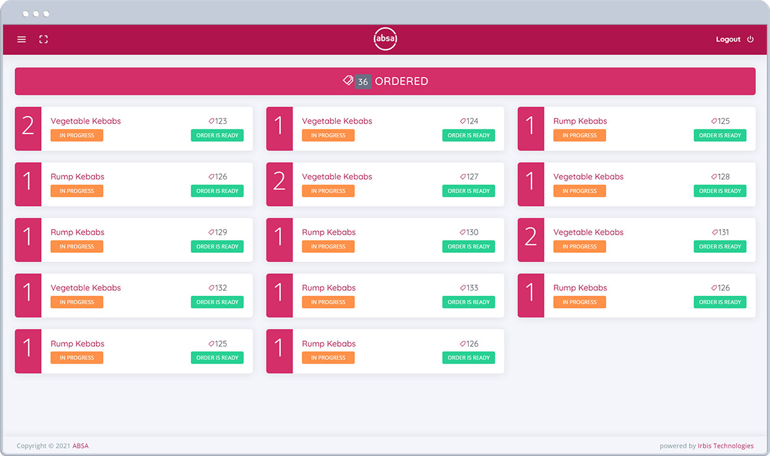Set order 130 to In Progress
Image resolution: width=770 pixels, height=456 pixels.
[328, 247]
